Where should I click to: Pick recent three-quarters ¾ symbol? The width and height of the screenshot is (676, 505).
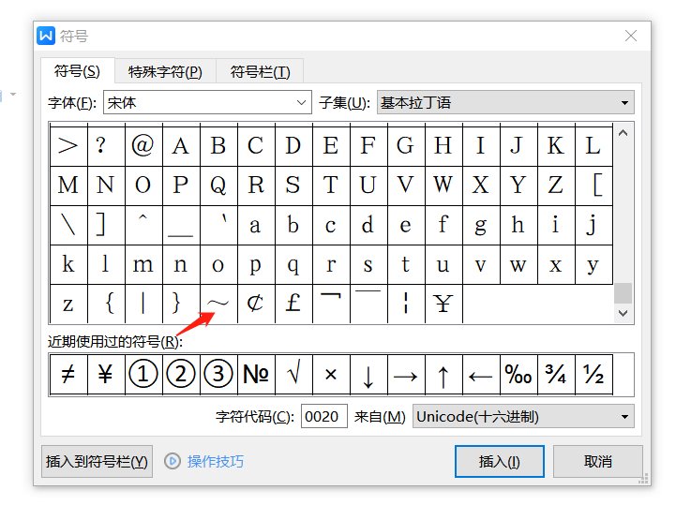pos(556,374)
